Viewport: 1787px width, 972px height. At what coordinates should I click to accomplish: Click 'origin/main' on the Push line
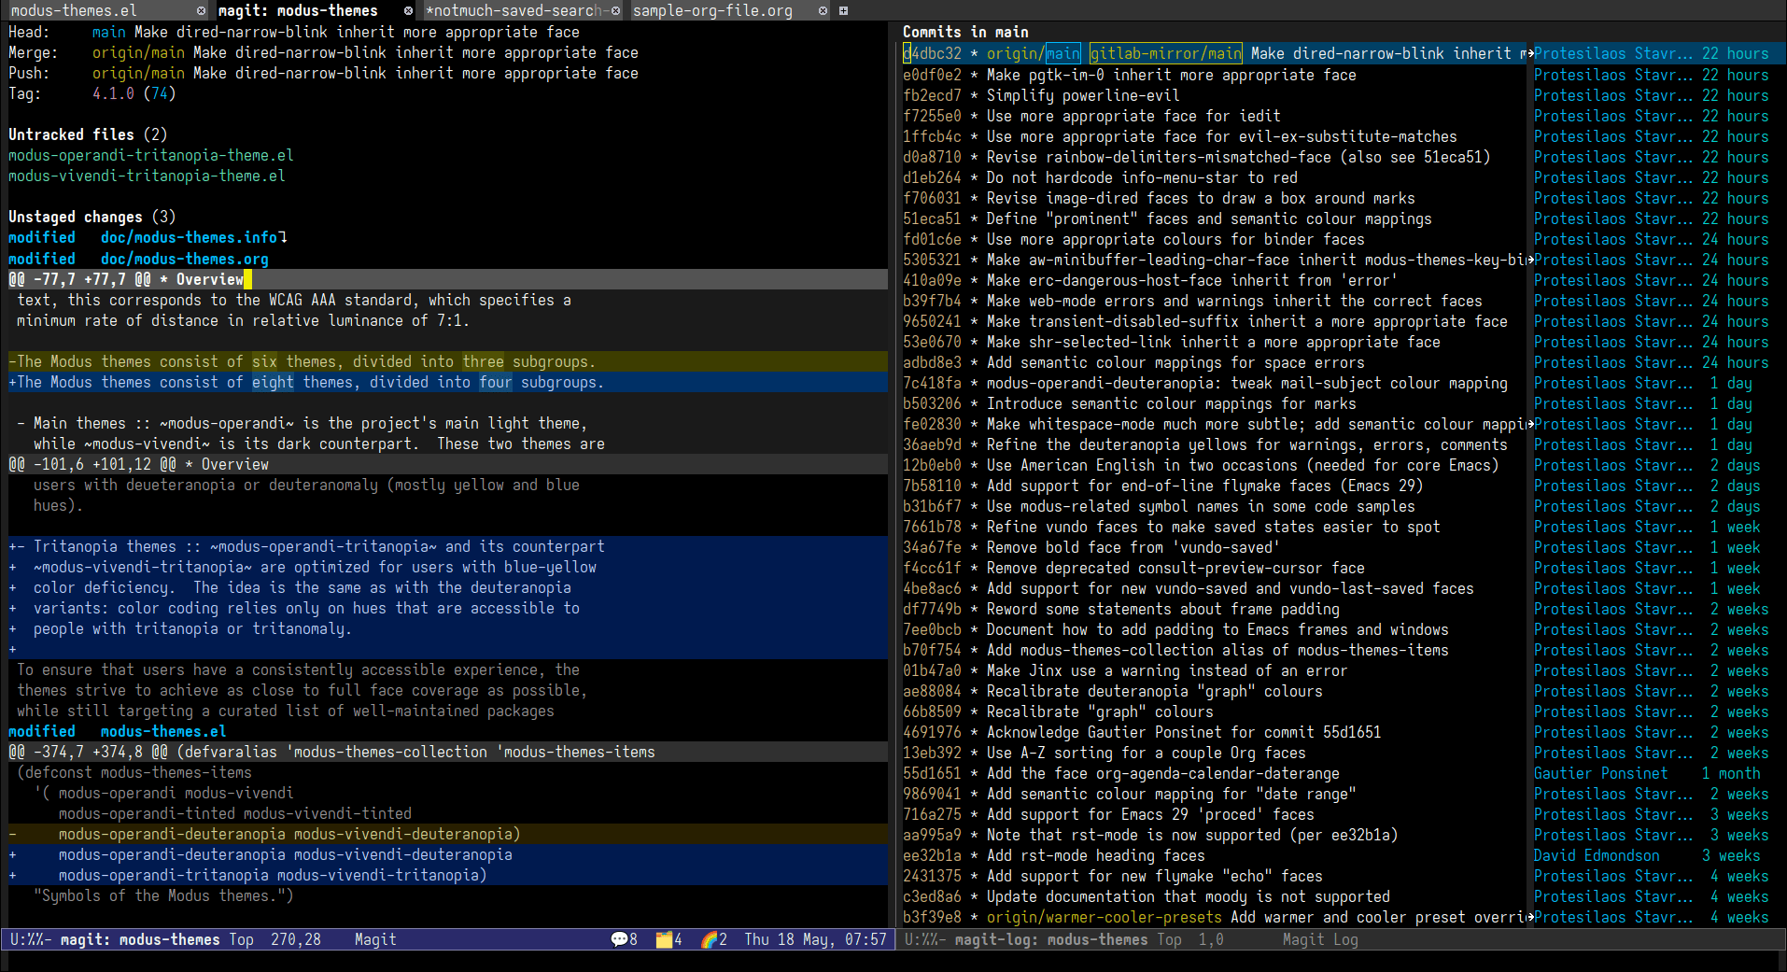138,73
